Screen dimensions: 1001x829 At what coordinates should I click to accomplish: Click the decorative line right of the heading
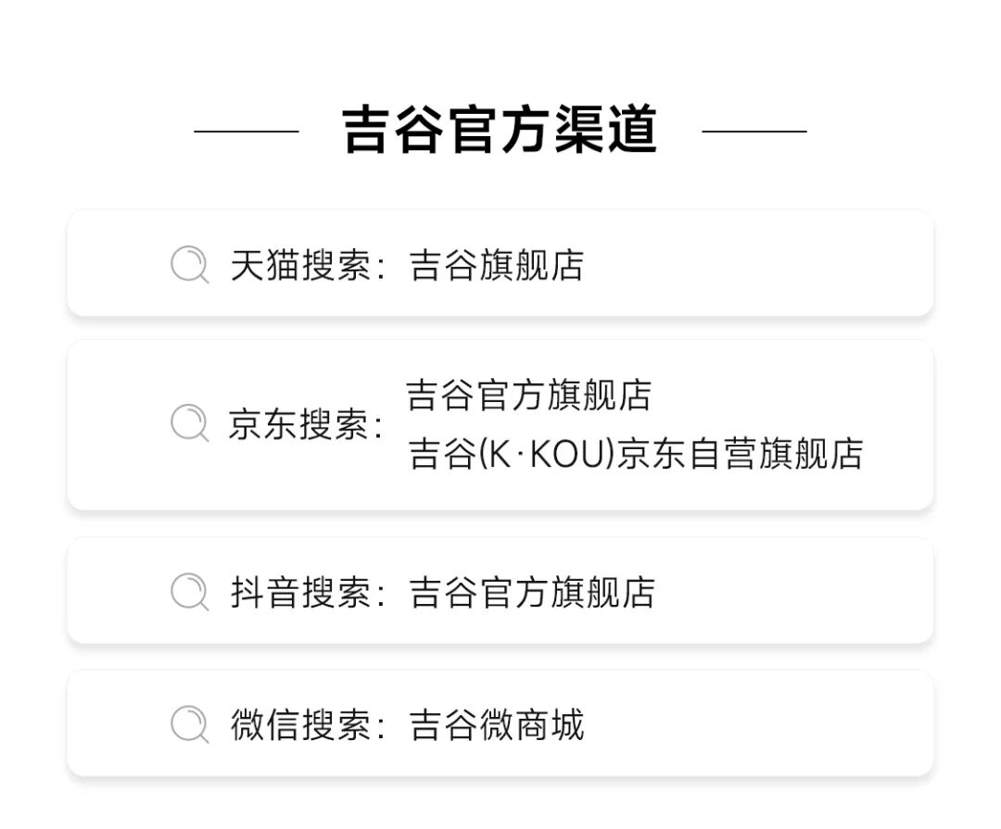pos(754,132)
